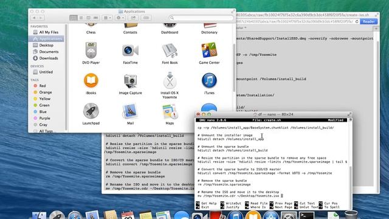Screen dimensions: 389x219
Task: Open System Preferences from the Dock
Action: point(289,215)
